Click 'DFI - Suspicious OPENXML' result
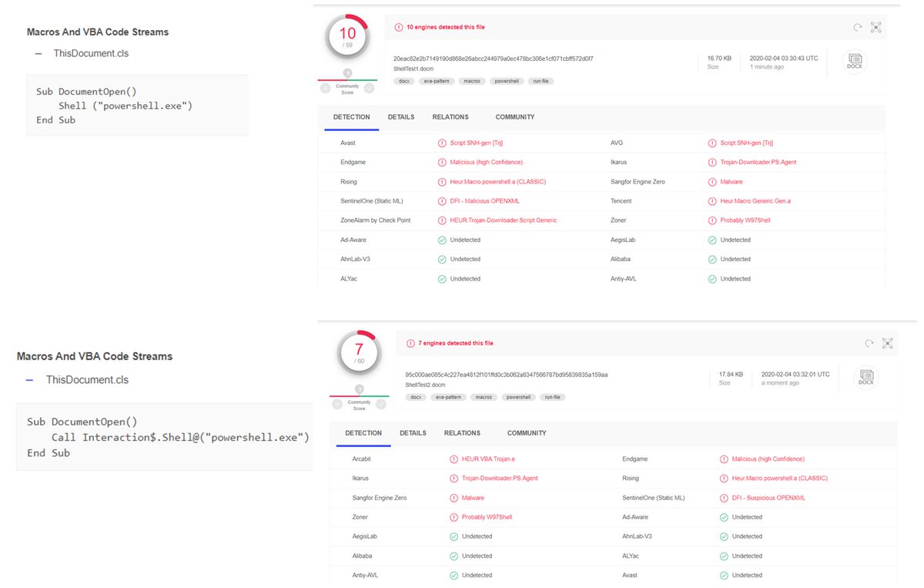This screenshot has width=924, height=588. coord(768,498)
